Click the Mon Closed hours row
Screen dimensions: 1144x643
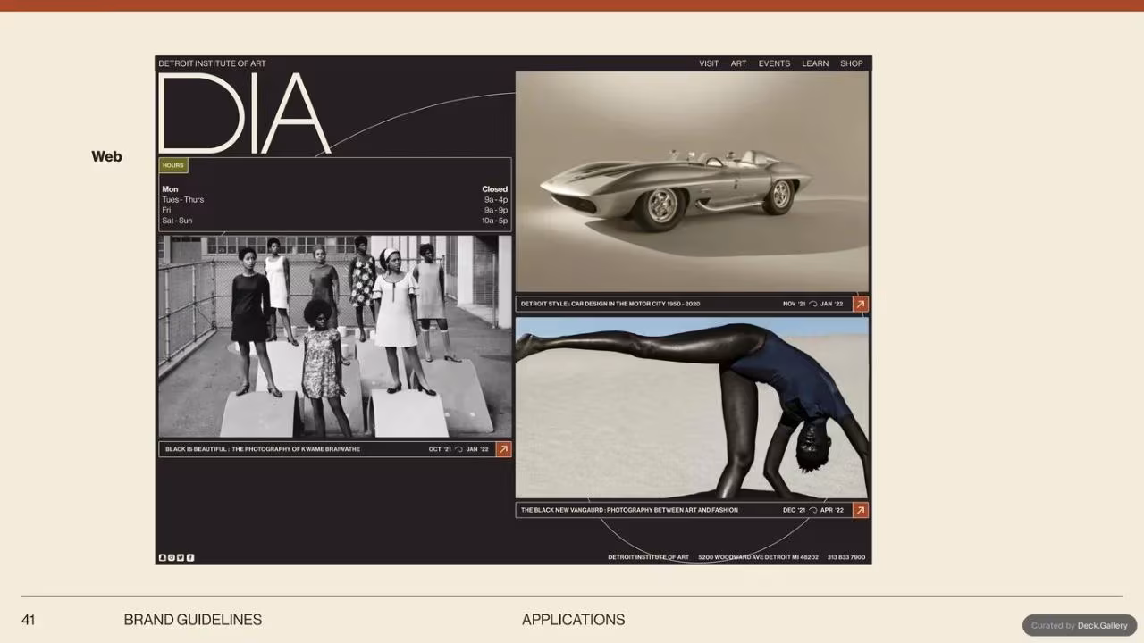(x=335, y=189)
